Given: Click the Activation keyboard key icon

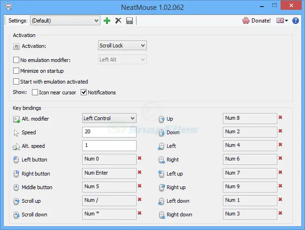Looking at the screenshot, I should pos(16,46).
